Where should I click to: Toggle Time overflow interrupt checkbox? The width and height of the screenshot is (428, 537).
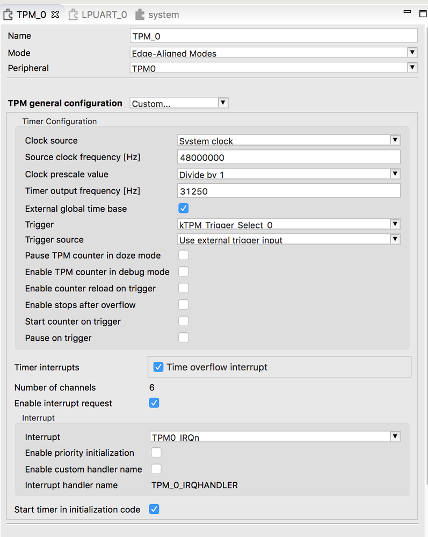[x=158, y=367]
